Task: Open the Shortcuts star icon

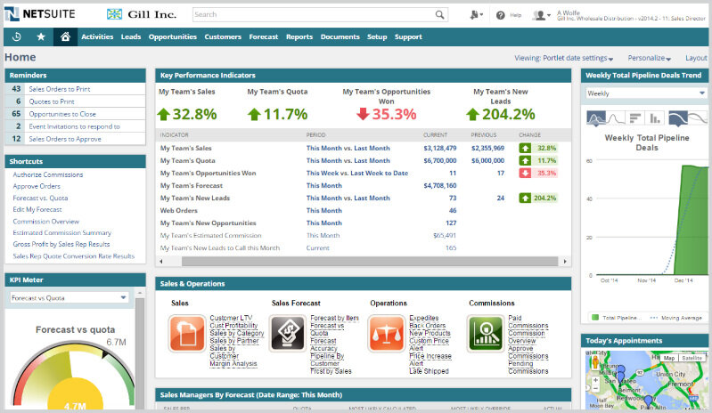Action: pos(41,36)
